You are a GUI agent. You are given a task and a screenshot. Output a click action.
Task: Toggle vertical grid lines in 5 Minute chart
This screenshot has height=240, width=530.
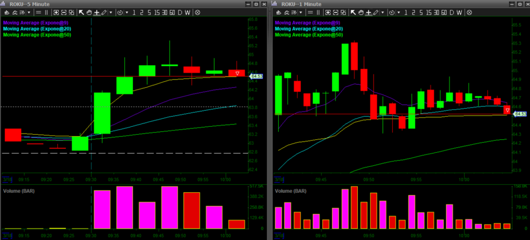pyautogui.click(x=46, y=12)
